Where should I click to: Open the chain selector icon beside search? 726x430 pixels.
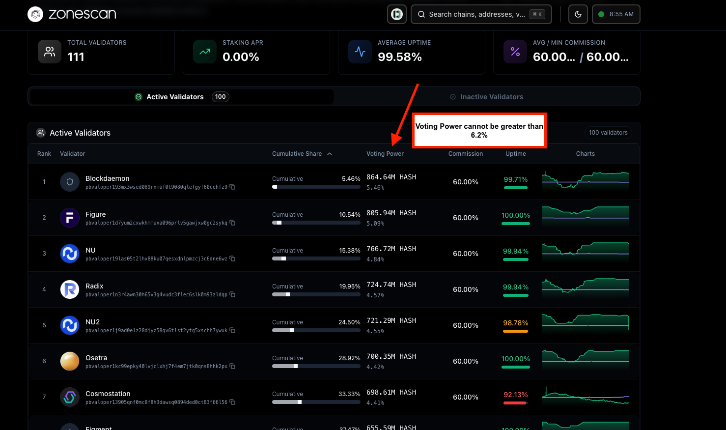[397, 14]
